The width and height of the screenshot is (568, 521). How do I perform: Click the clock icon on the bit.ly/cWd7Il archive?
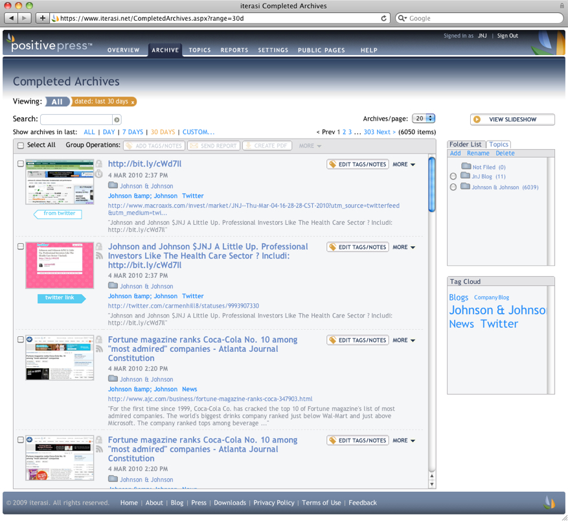pos(98,174)
